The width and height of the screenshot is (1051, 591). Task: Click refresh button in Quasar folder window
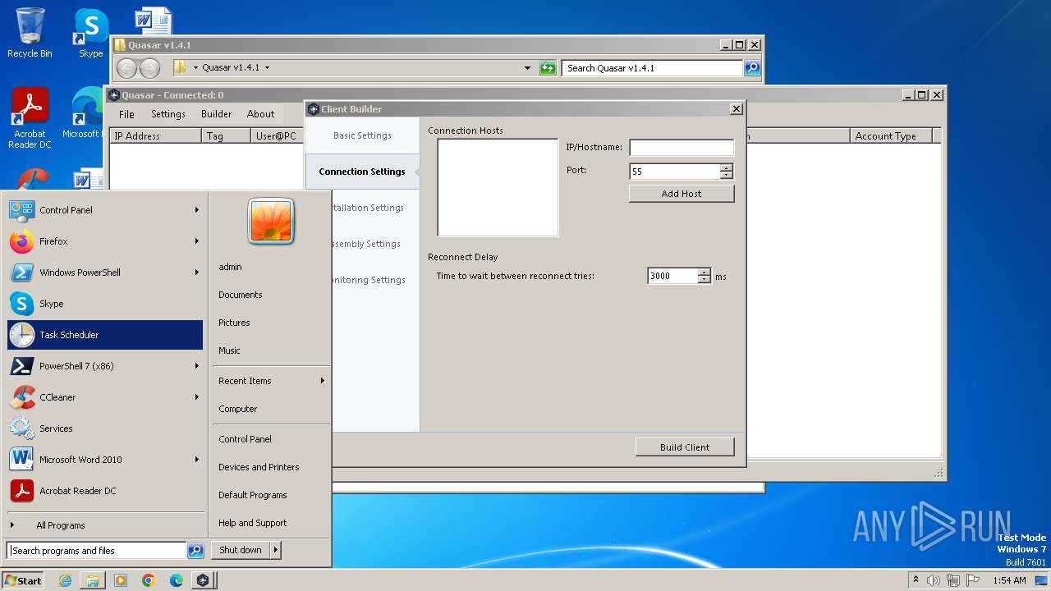[548, 68]
